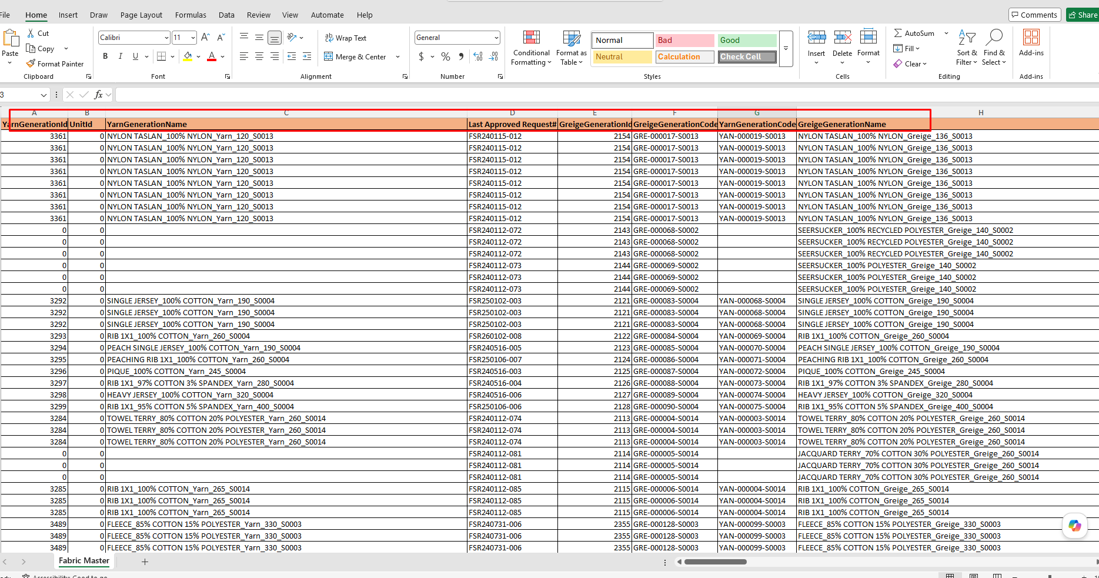Click Increase Decimal icon
1099x578 pixels.
pos(478,56)
